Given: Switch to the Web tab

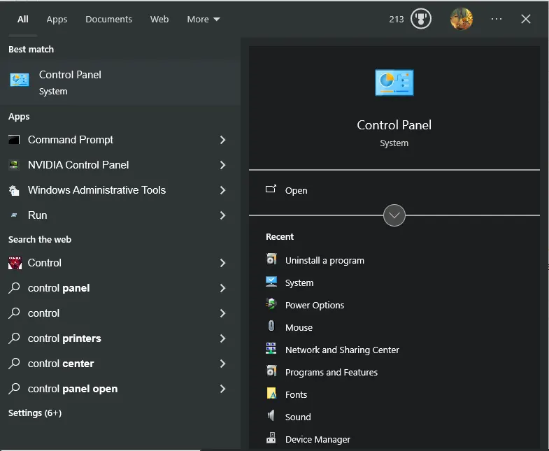Looking at the screenshot, I should click(159, 20).
